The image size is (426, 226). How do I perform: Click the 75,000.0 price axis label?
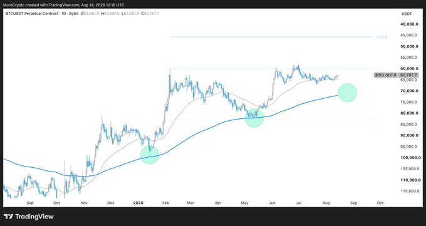(409, 102)
